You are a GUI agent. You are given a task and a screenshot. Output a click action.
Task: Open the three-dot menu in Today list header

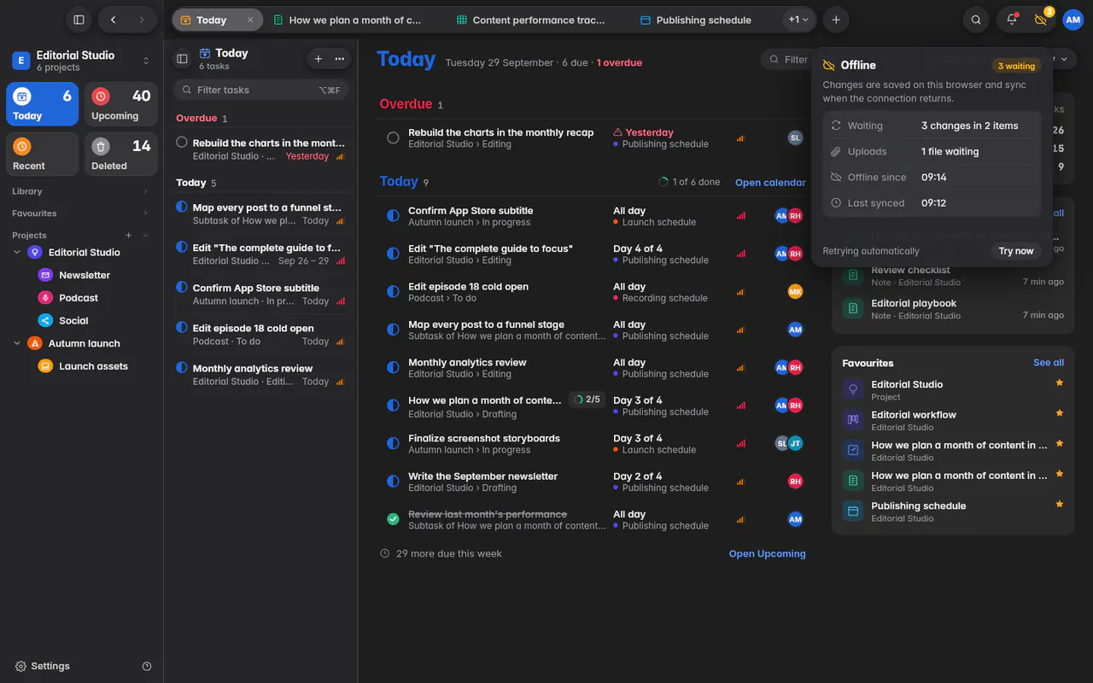[340, 59]
